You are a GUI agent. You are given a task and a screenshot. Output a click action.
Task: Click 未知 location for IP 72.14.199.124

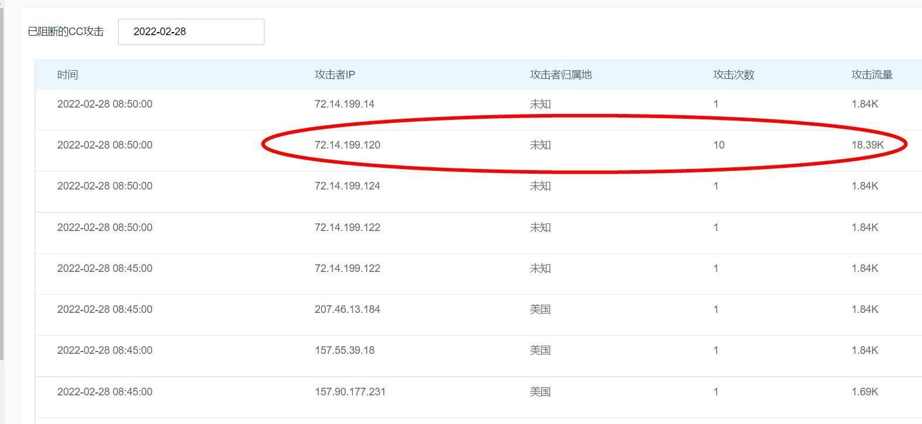point(541,186)
